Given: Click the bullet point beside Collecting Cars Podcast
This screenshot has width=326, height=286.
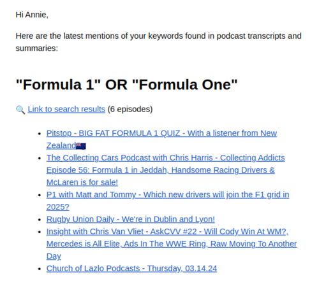Looking at the screenshot, I should point(40,158).
